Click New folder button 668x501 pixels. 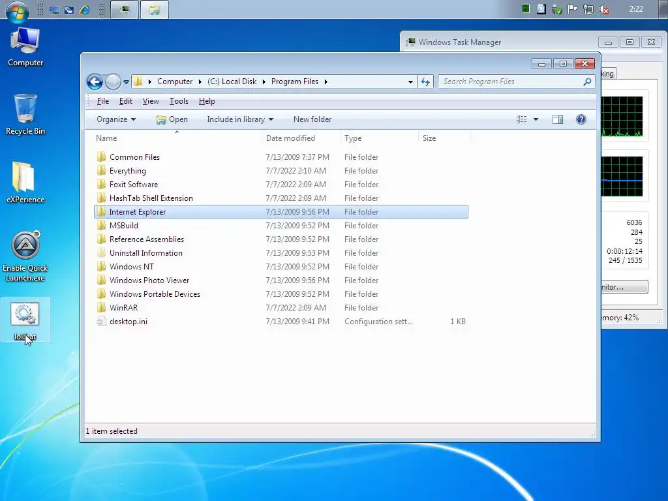click(x=312, y=119)
